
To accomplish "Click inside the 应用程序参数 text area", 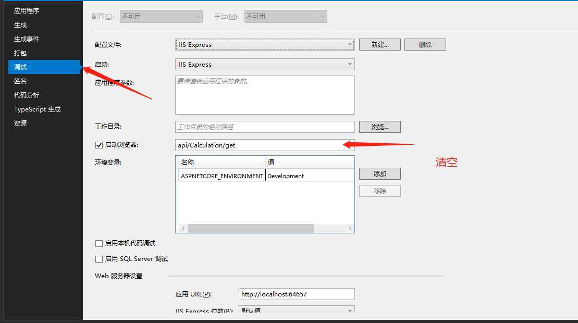I will 265,95.
